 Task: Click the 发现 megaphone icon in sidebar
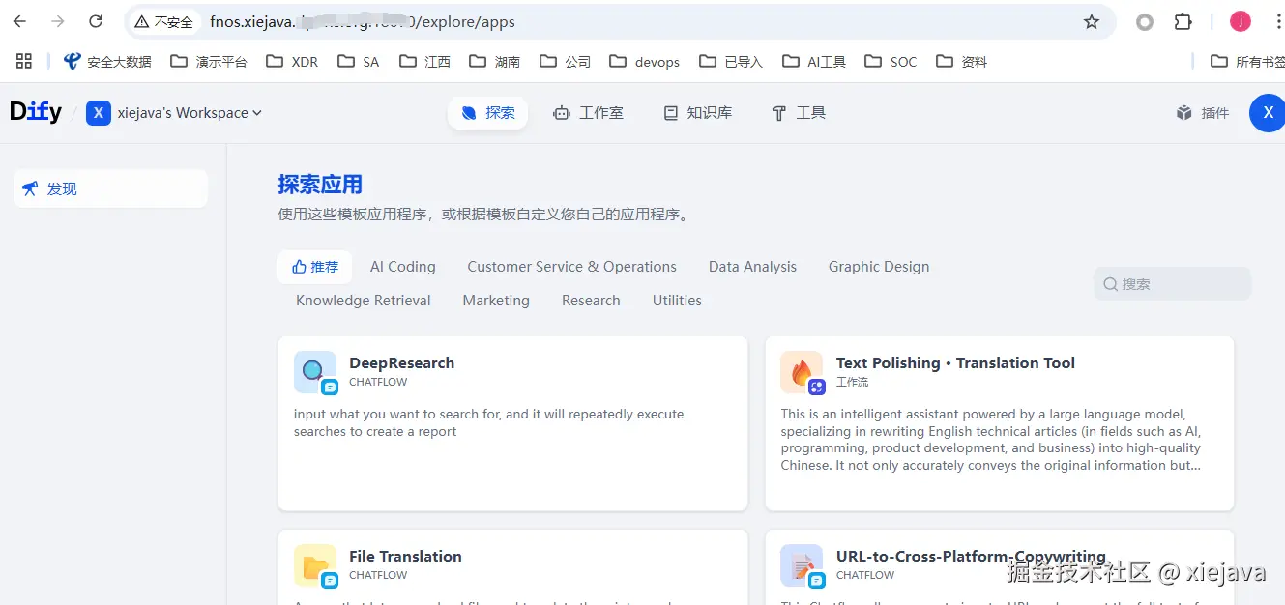tap(29, 187)
